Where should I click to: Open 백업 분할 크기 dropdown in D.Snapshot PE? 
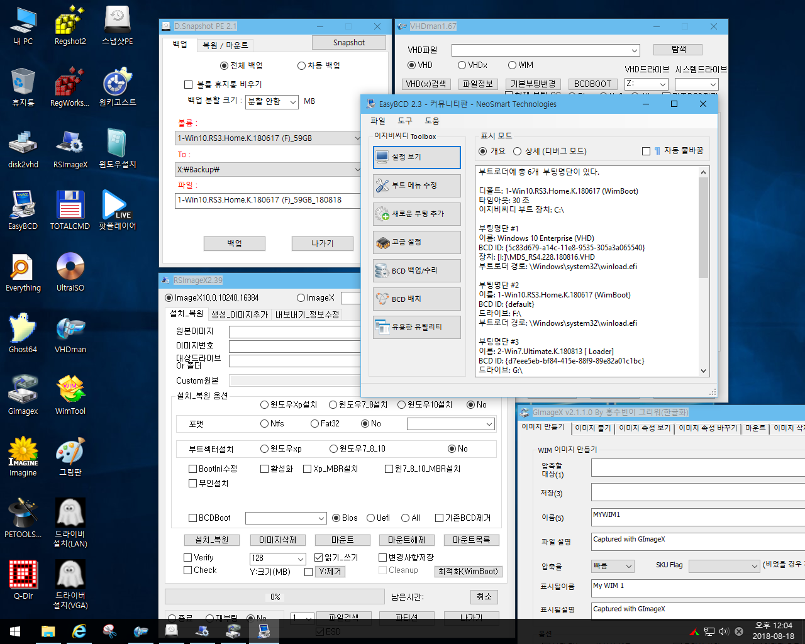[x=271, y=102]
